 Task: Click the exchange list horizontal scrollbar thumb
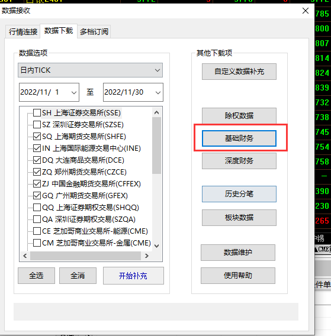(85, 256)
